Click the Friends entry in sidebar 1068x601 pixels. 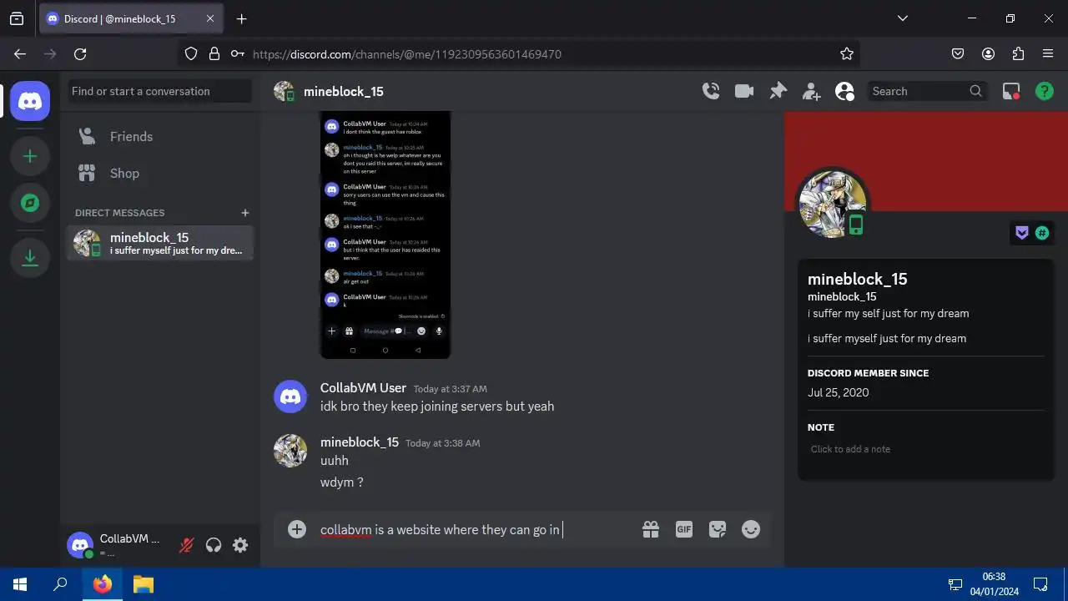160,136
